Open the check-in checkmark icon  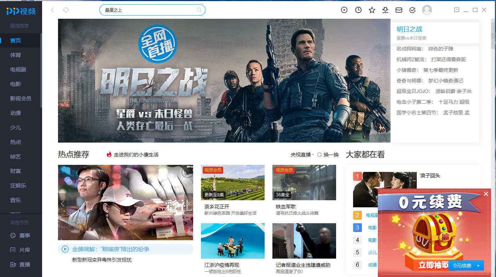[x=412, y=10]
